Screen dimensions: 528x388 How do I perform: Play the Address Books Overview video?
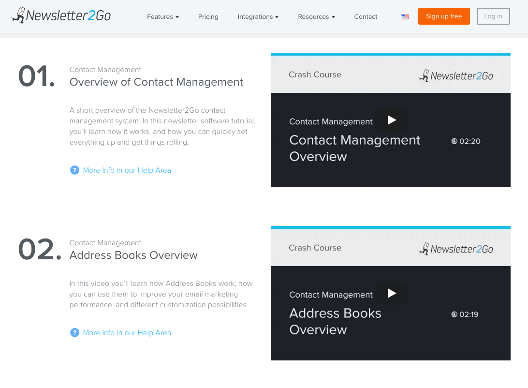[x=391, y=293]
